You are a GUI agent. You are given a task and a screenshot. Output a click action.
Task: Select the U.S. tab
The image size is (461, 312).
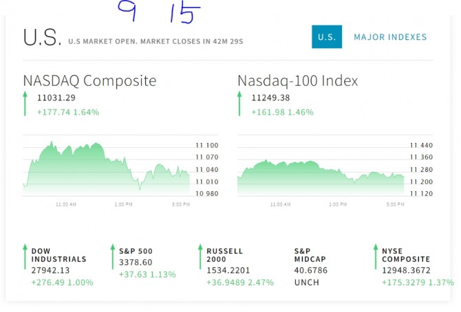pyautogui.click(x=327, y=37)
